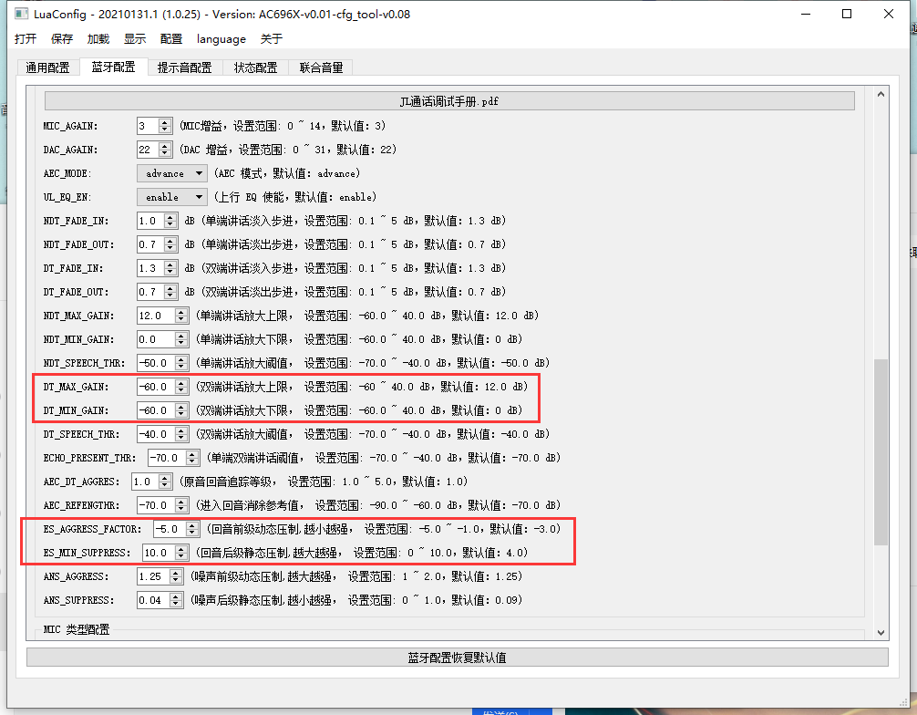
Task: Open the 保存 menu
Action: (61, 38)
